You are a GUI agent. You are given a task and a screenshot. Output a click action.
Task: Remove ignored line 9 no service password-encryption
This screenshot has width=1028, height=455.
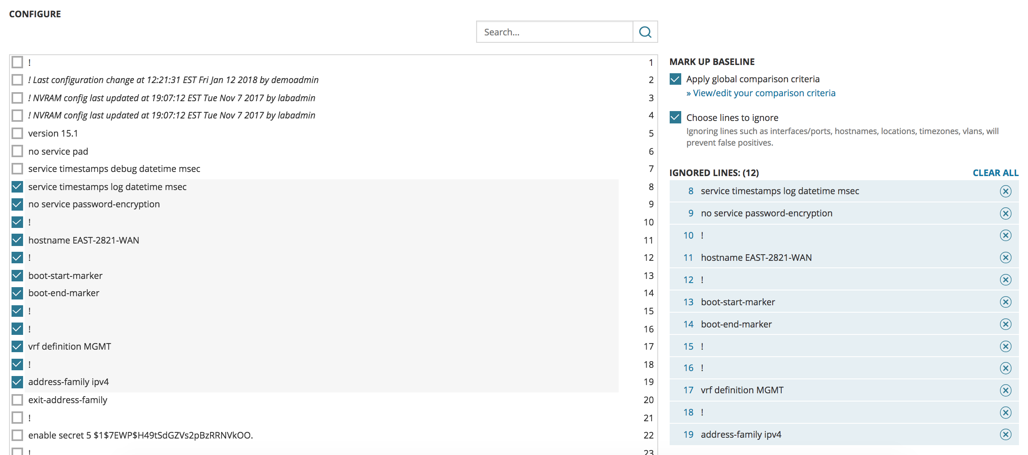pyautogui.click(x=1005, y=214)
